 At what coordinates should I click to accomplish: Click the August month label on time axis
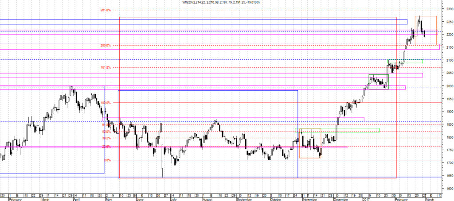click(x=207, y=199)
